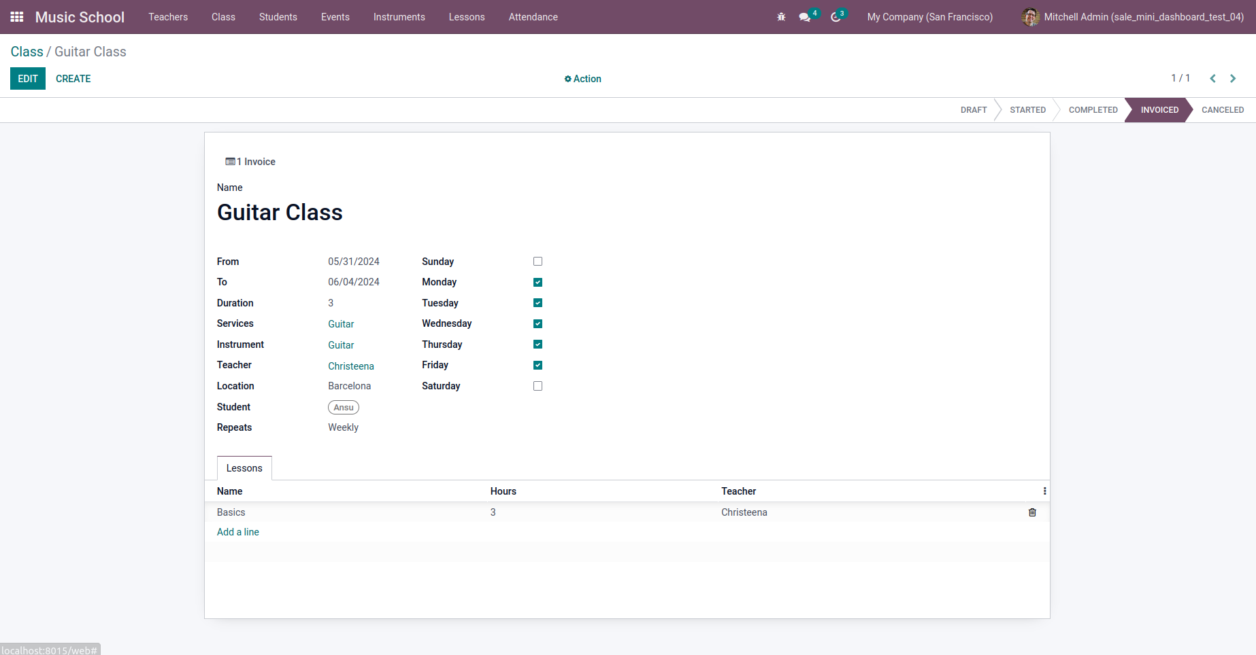Open the activities clock icon
1256x655 pixels.
click(836, 17)
